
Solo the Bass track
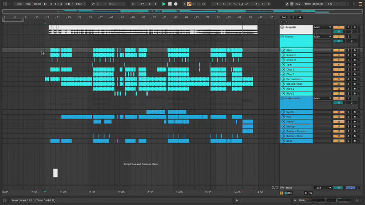point(348,141)
